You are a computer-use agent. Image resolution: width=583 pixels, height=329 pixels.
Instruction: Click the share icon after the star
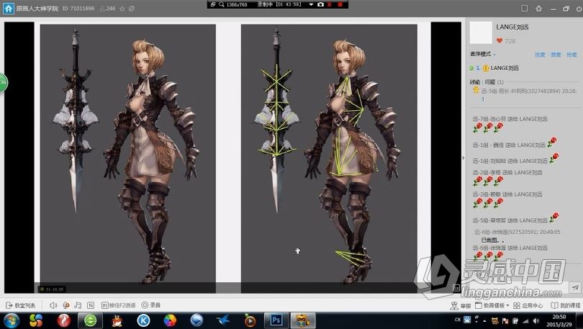coord(132,9)
